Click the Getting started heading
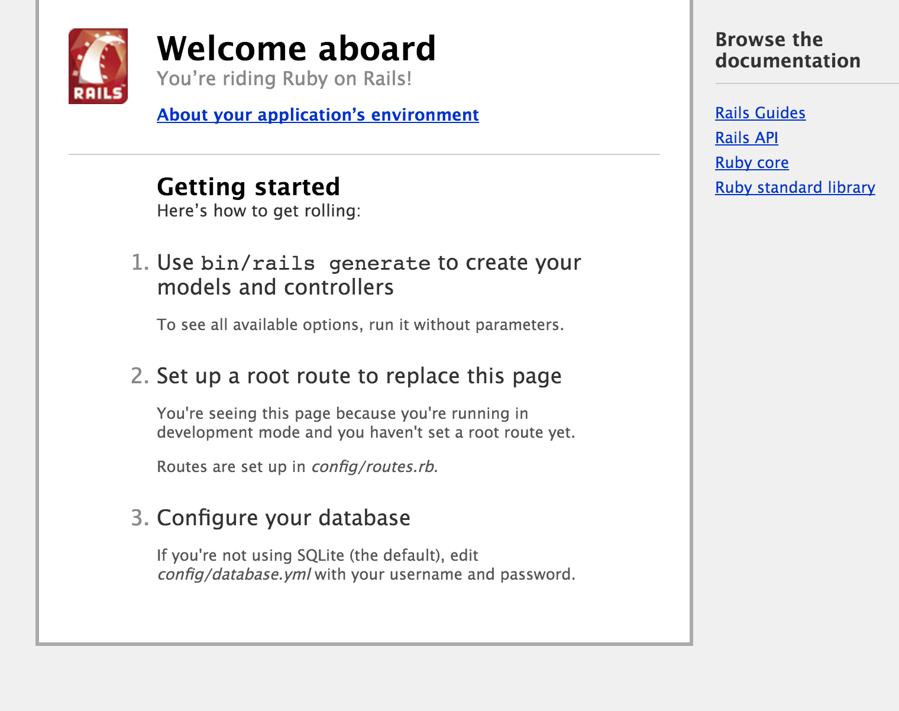Viewport: 899px width, 711px height. point(248,187)
